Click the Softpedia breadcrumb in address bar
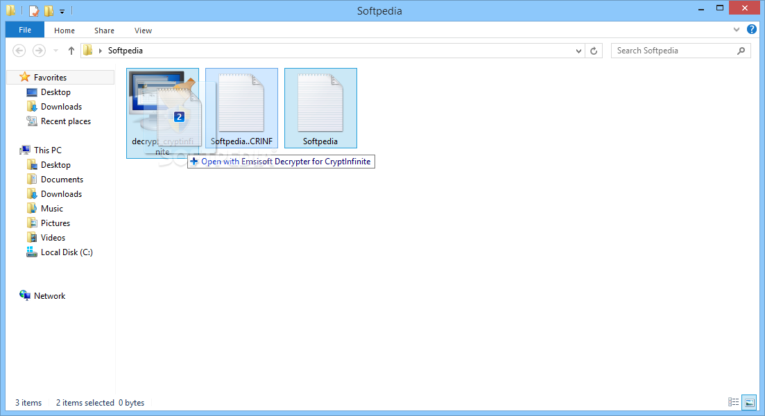Viewport: 765px width, 416px height. pos(126,51)
